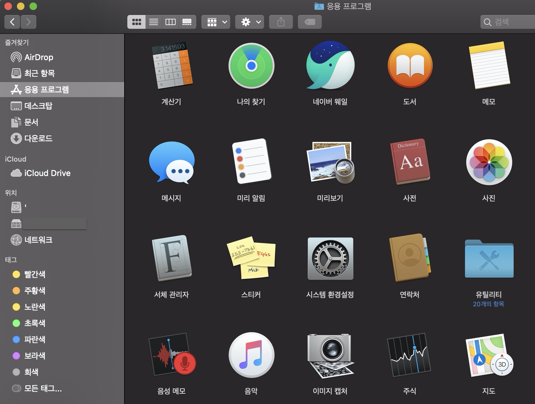
Task: Open the group-by arrangement dropdown
Action: (x=216, y=22)
